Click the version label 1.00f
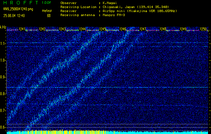Screen dimensions: 211x134 tap(46, 3)
